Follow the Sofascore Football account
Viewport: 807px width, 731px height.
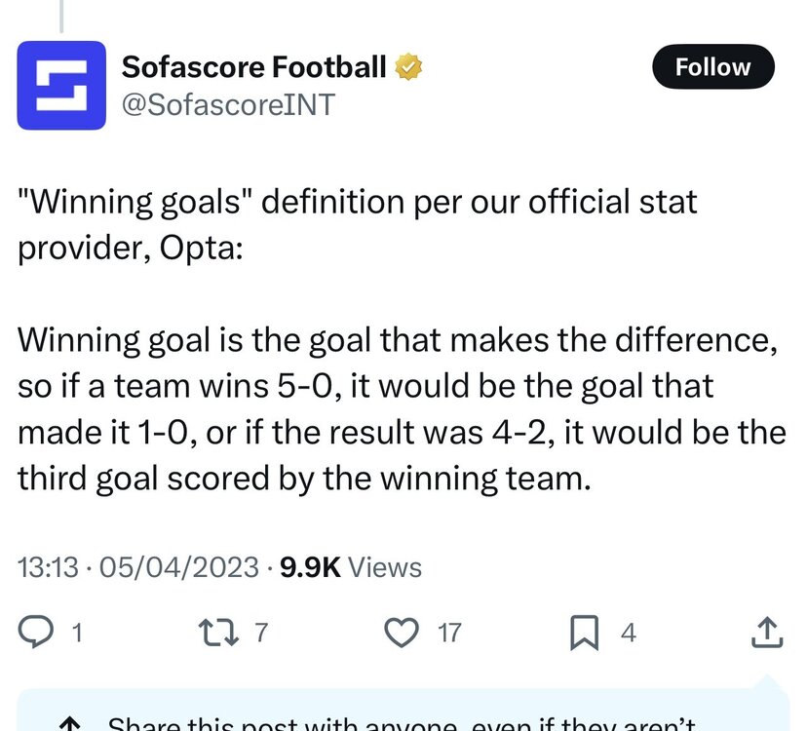(x=712, y=67)
